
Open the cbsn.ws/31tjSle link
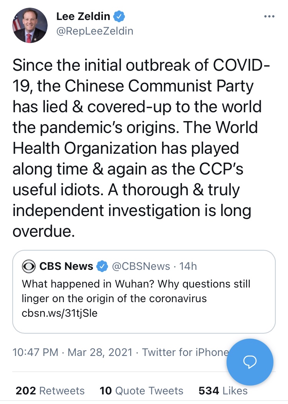[60, 313]
